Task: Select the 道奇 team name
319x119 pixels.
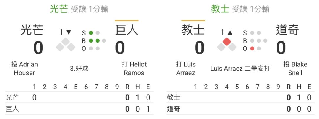Action: click(x=287, y=30)
